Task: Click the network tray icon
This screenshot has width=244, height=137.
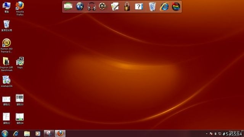Action: click(220, 134)
